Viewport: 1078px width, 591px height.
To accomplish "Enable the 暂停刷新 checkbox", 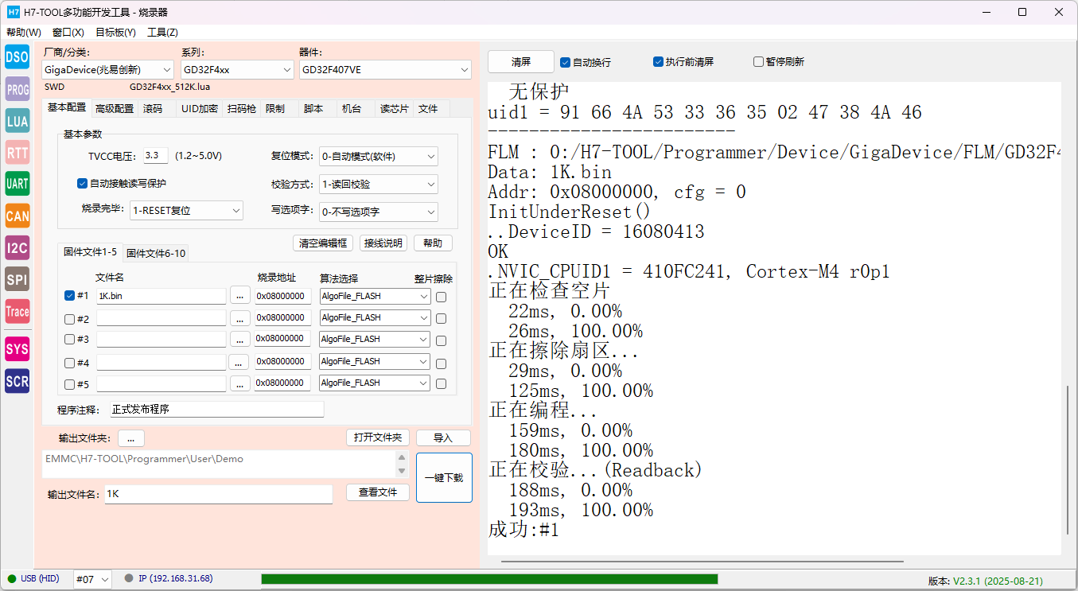I will tap(758, 62).
